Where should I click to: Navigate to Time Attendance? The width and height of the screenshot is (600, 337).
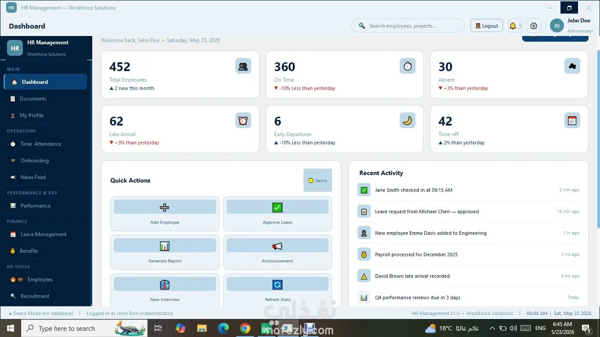(x=45, y=144)
